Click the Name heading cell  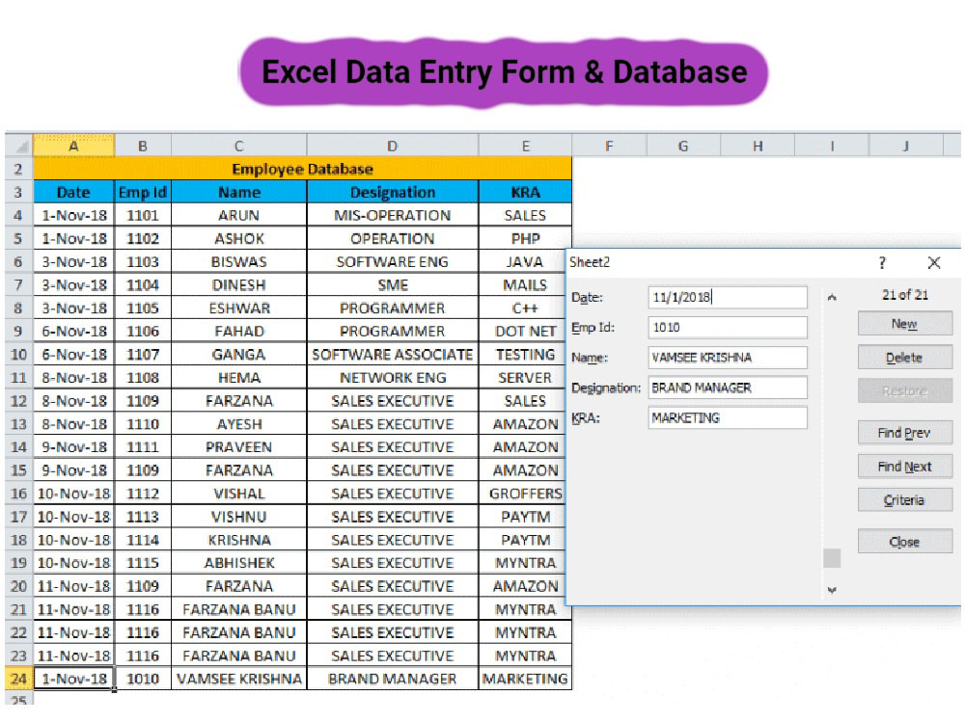[x=238, y=193]
